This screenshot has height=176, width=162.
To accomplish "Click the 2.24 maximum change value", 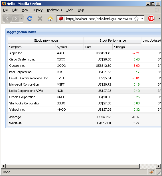I will tap(136, 123).
